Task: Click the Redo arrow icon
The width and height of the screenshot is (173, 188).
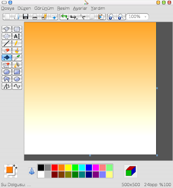Action: tap(73, 16)
